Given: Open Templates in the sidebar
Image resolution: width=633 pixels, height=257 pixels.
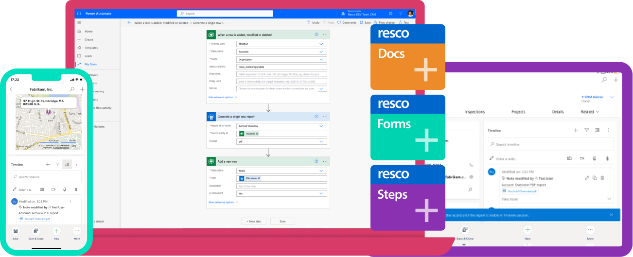Looking at the screenshot, I should coord(88,48).
